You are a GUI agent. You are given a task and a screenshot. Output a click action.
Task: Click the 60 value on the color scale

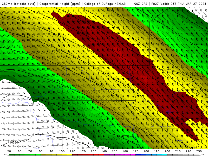(19, 151)
